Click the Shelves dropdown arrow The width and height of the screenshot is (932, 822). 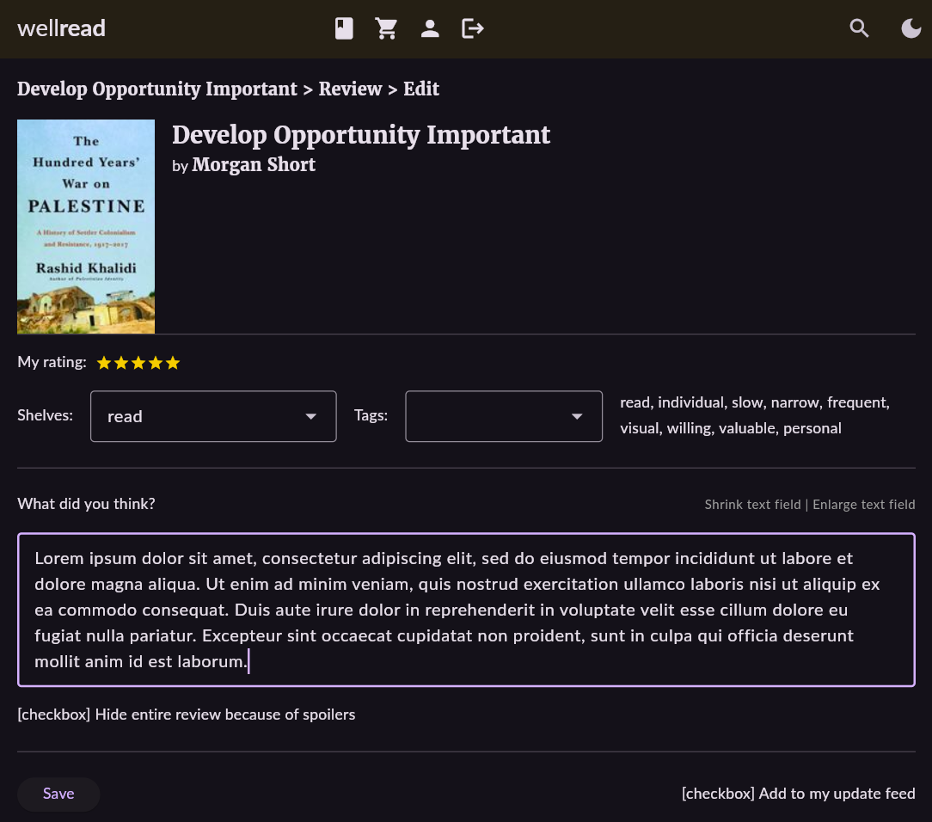coord(311,416)
